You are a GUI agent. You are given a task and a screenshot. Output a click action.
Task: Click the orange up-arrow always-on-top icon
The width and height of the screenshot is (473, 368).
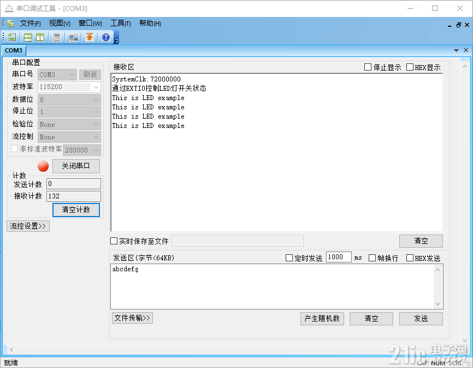(89, 37)
